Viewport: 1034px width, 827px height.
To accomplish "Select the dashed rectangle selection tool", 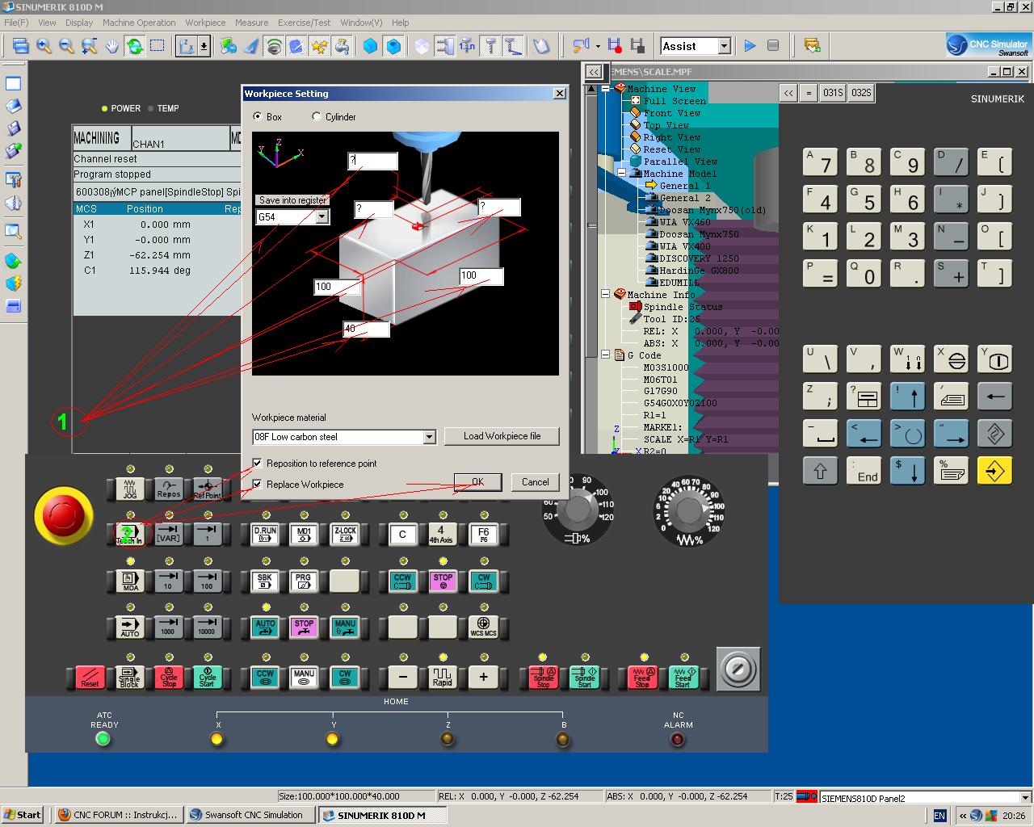I will (x=157, y=46).
